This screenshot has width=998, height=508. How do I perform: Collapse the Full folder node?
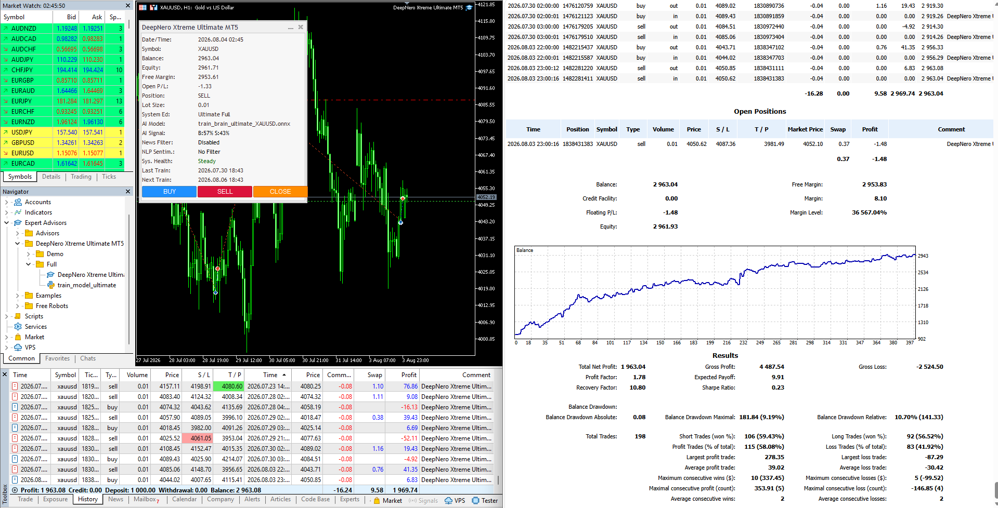pyautogui.click(x=28, y=264)
